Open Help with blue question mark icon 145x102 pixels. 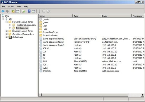[29, 11]
